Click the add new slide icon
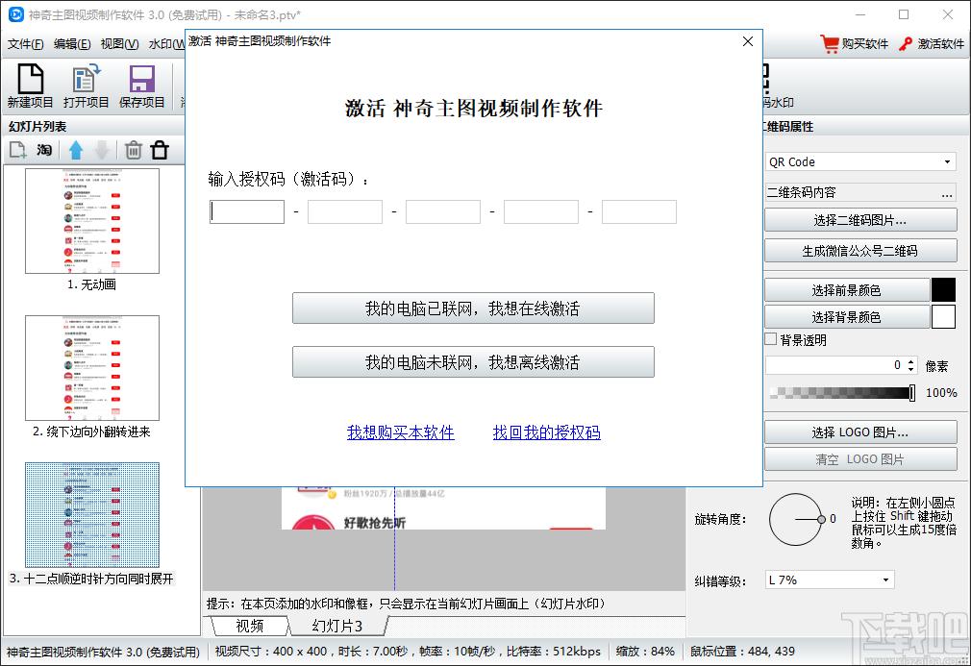Viewport: 971px width, 666px height. click(17, 150)
